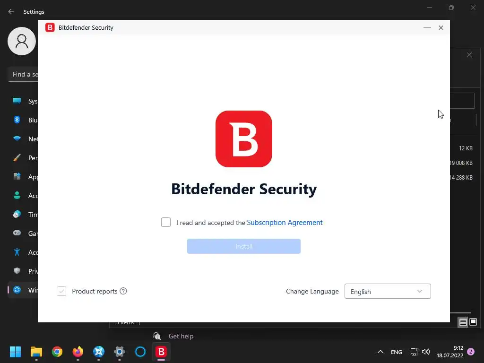Open the clock and date 18.07.2022
This screenshot has height=363, width=484.
pos(450,352)
